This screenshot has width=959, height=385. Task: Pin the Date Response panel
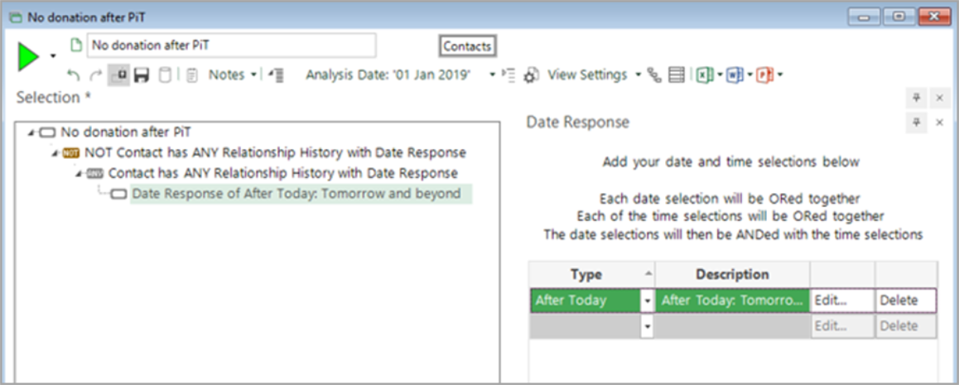pyautogui.click(x=917, y=123)
